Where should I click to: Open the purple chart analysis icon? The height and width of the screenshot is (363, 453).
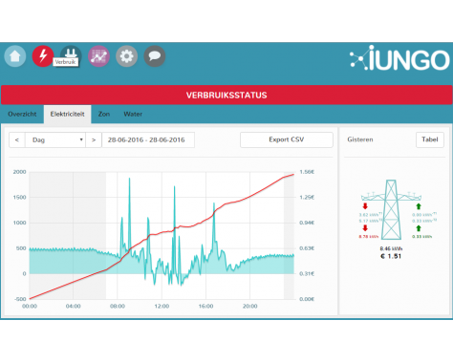click(x=98, y=56)
